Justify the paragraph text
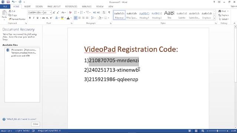This screenshot has width=237, height=133. (x=87, y=18)
